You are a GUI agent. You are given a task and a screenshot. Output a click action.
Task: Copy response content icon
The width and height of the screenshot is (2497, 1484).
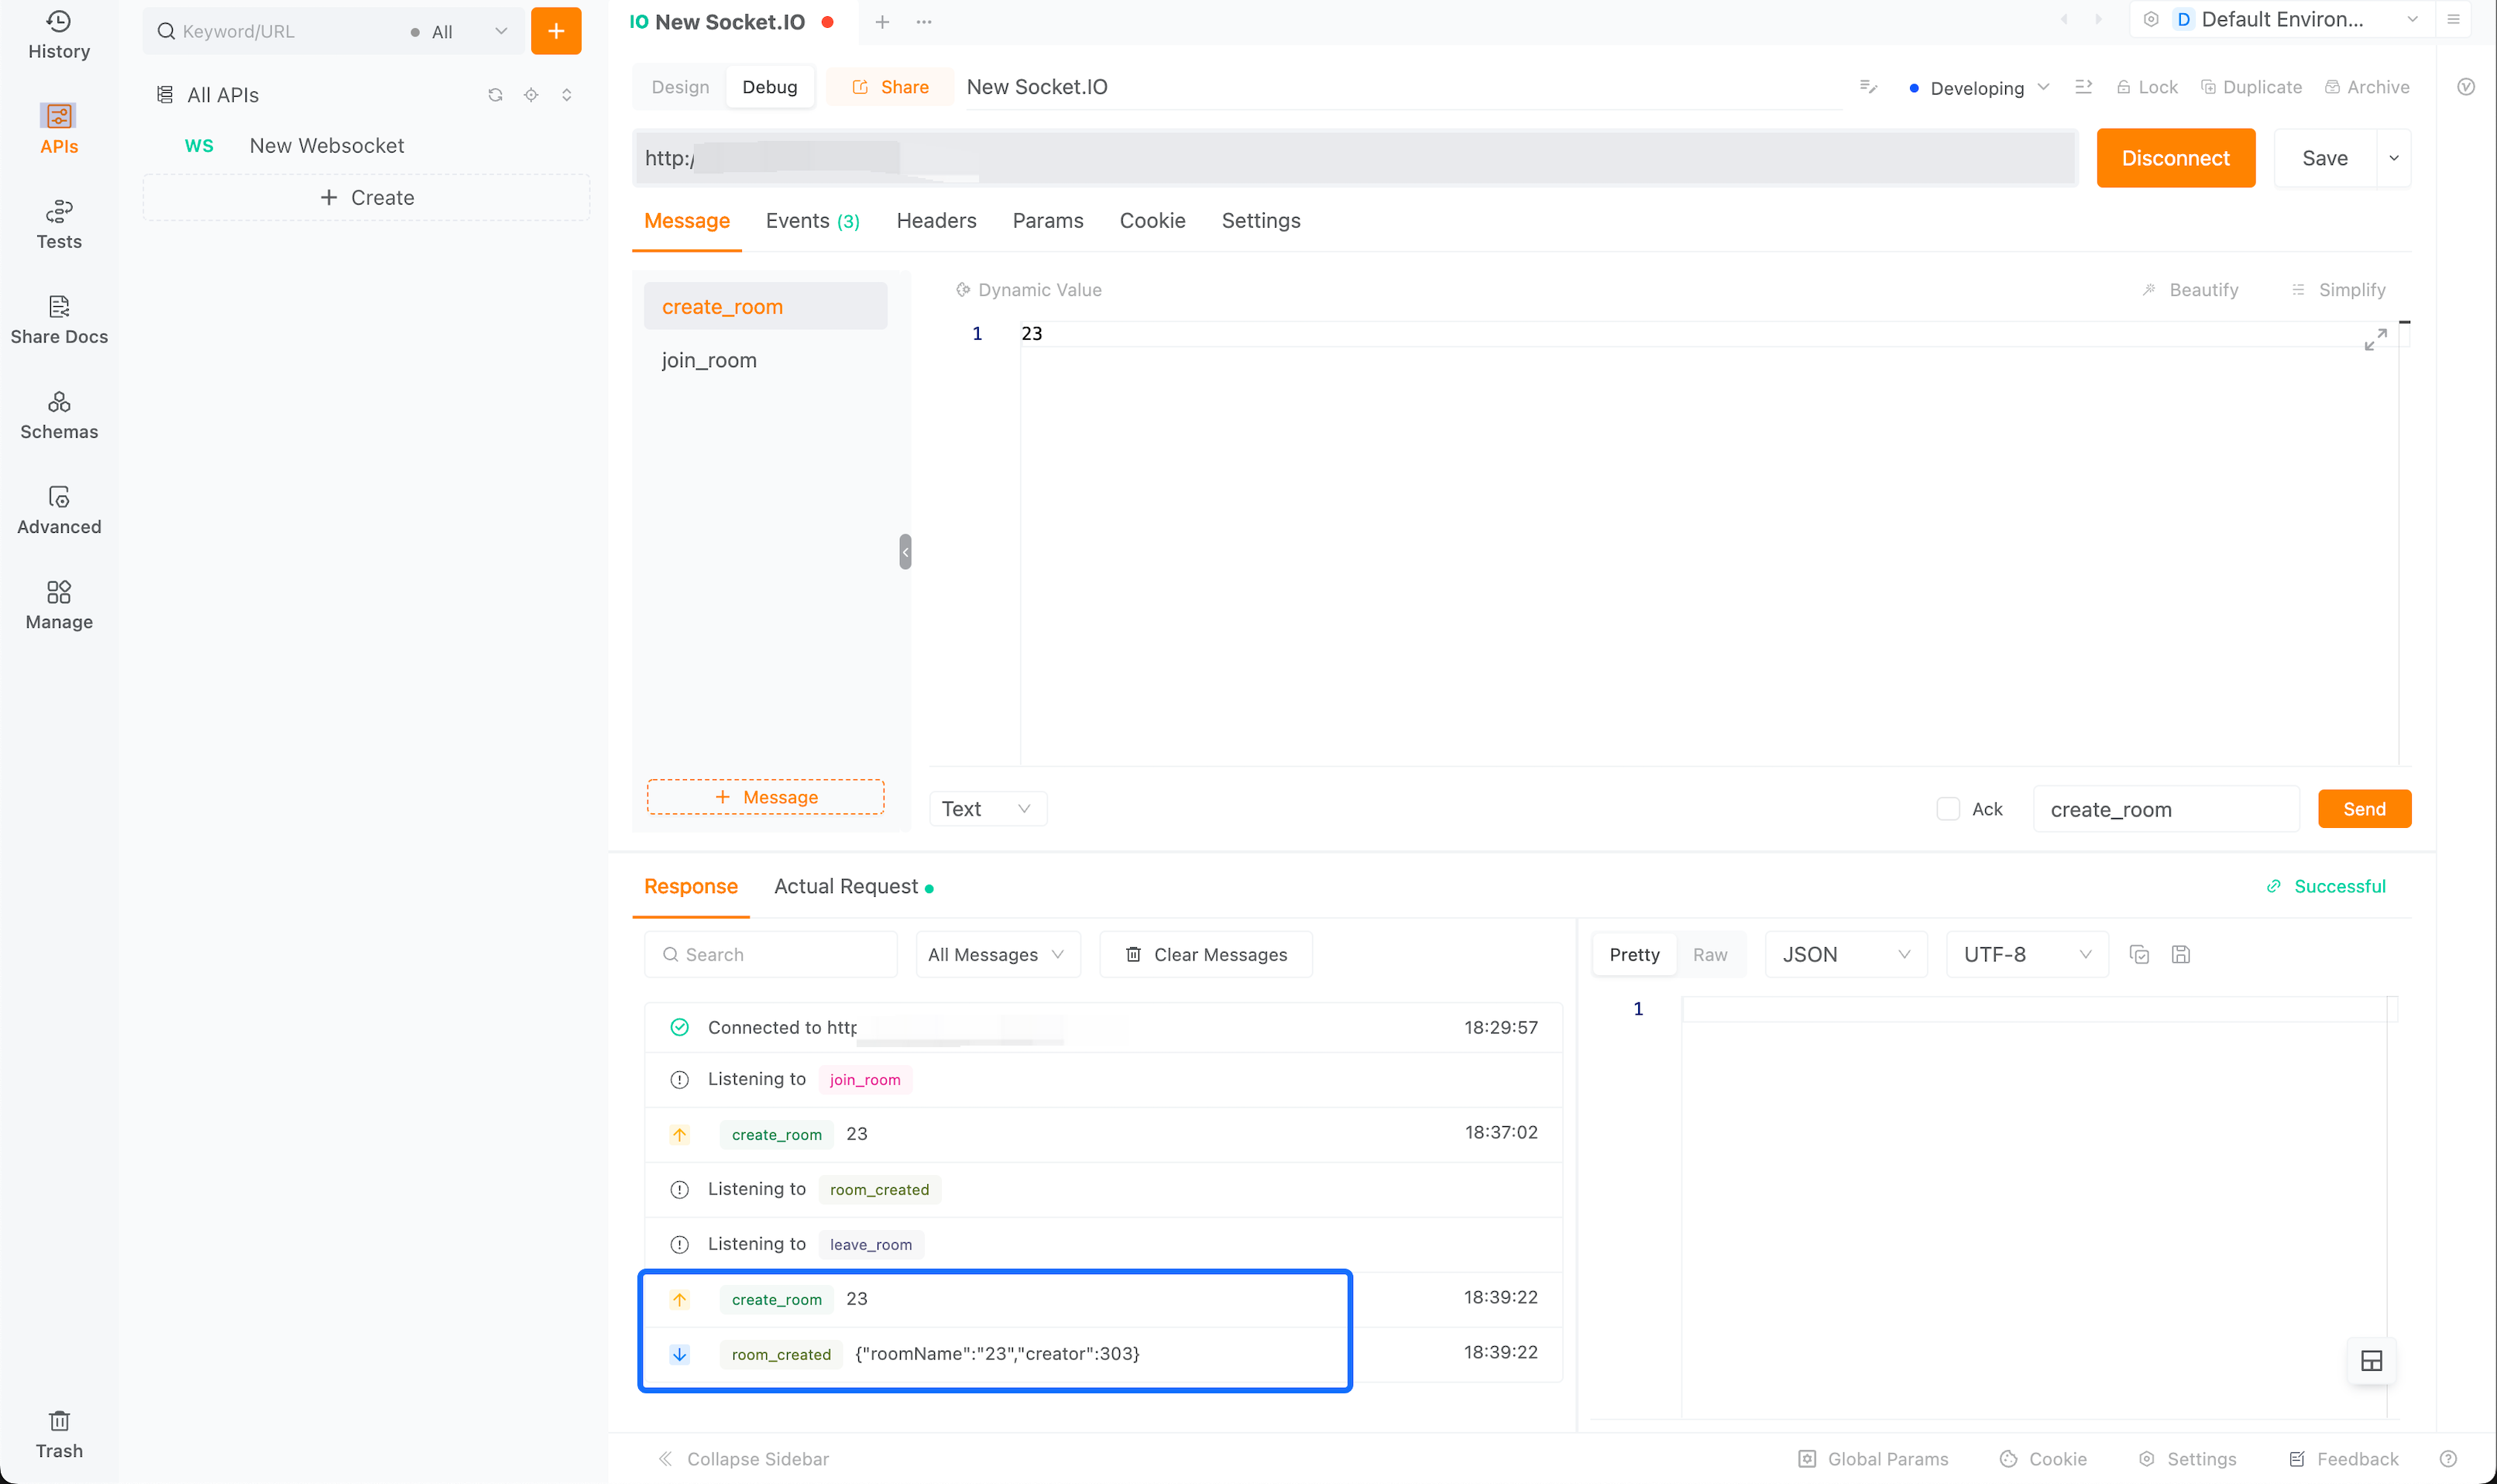tap(2139, 954)
